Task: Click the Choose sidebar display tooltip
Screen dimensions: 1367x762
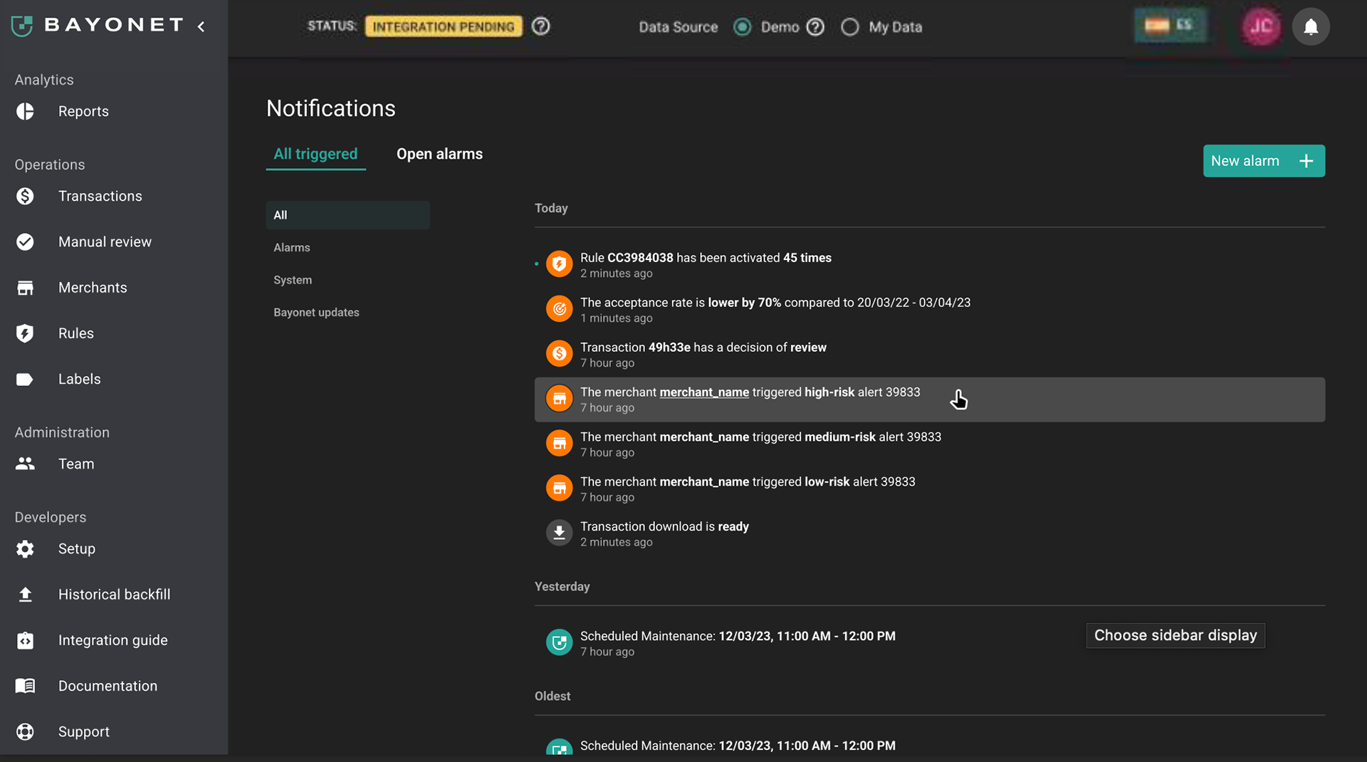Action: coord(1175,635)
